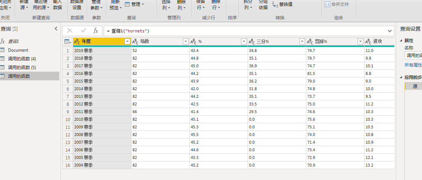Select row number 1
The width and height of the screenshot is (422, 180).
68,51
